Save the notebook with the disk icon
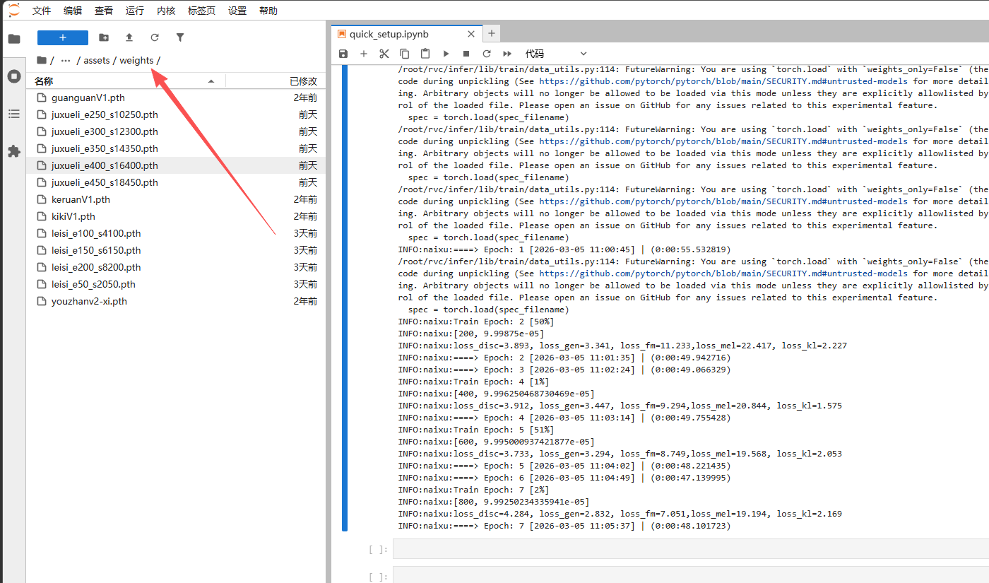 pyautogui.click(x=343, y=54)
